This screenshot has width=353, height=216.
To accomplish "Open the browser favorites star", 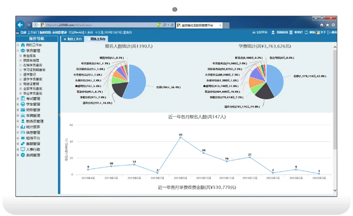I will coord(328,25).
